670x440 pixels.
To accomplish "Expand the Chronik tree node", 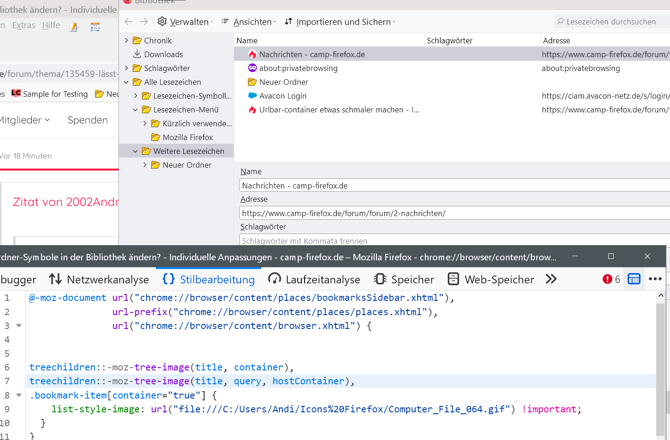I will tap(126, 41).
